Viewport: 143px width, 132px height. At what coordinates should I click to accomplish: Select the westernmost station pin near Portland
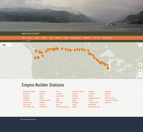35,58
